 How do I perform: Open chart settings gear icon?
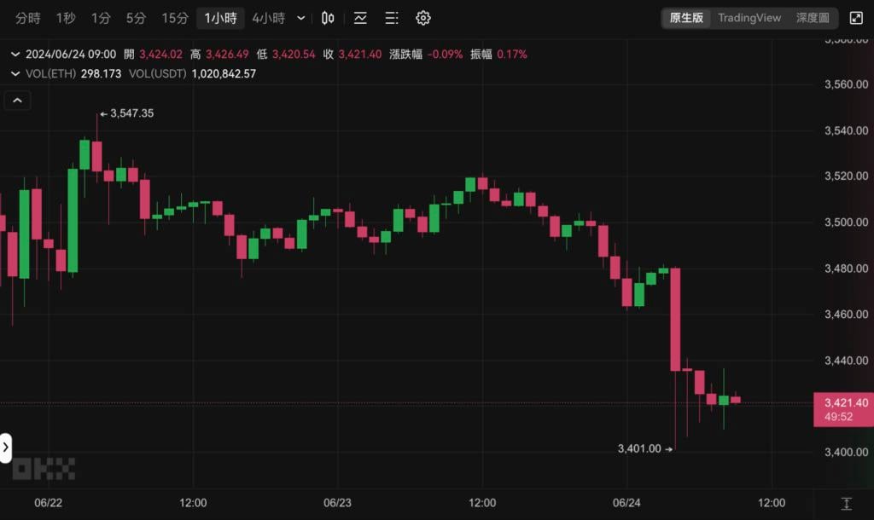tap(423, 18)
